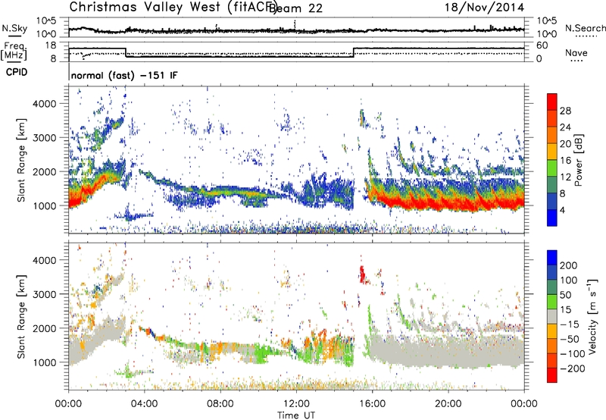Pick the light green segment of power colorbar
The width and height of the screenshot is (606, 420).
coord(552,168)
